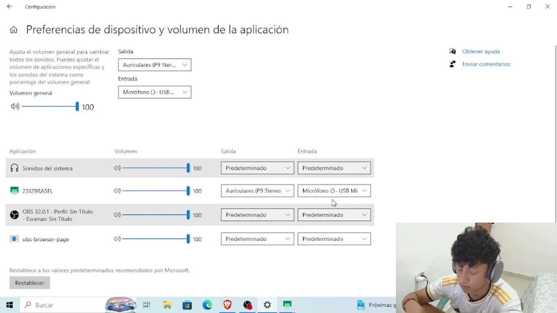Screen dimensions: 557x313
Task: Open Task View on the taskbar
Action: coord(147,305)
